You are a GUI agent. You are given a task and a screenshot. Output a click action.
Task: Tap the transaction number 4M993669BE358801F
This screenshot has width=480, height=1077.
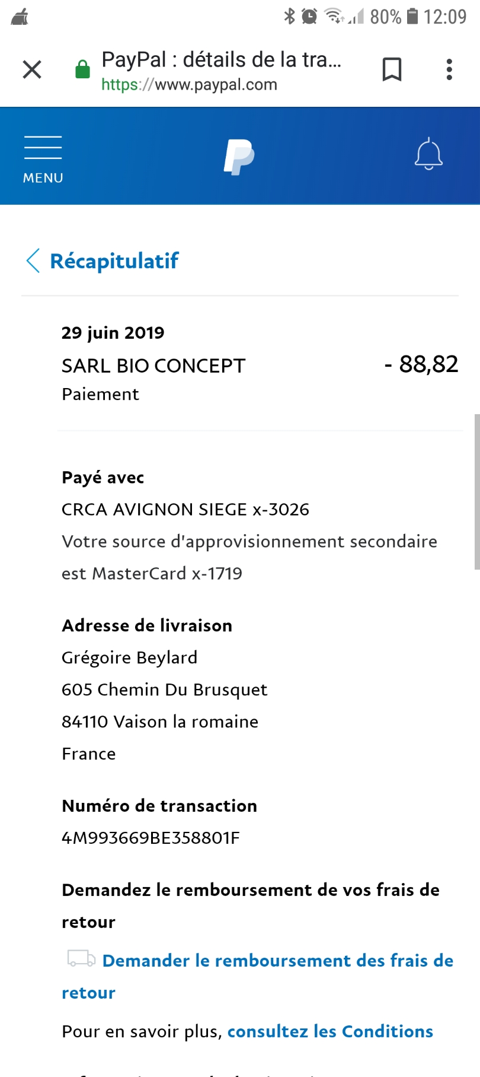[x=151, y=838]
